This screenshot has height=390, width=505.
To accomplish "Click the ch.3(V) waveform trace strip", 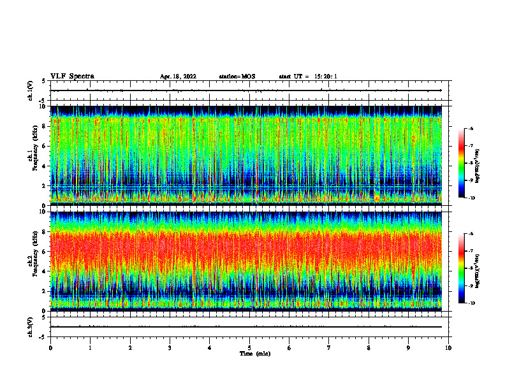I will (x=249, y=327).
